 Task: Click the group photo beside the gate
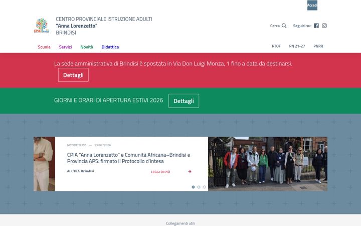click(x=268, y=164)
